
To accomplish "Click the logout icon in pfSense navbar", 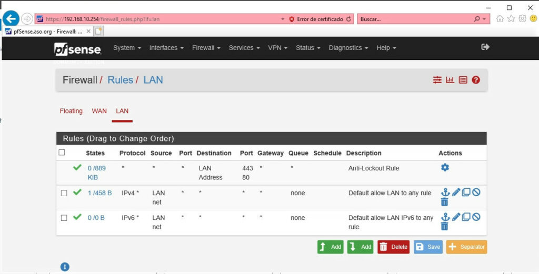I will 485,47.
